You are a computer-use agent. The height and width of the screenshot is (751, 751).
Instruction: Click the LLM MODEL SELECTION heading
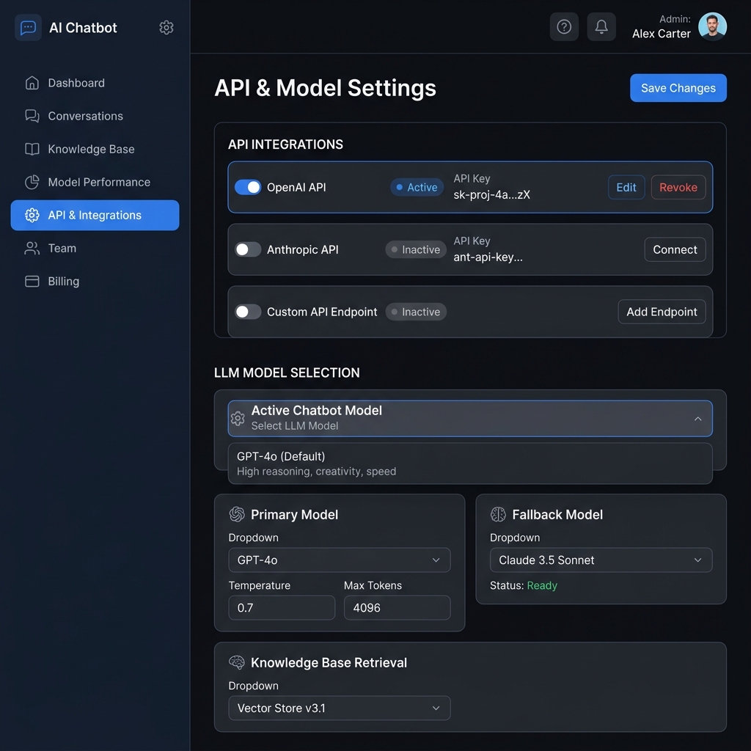pos(287,373)
